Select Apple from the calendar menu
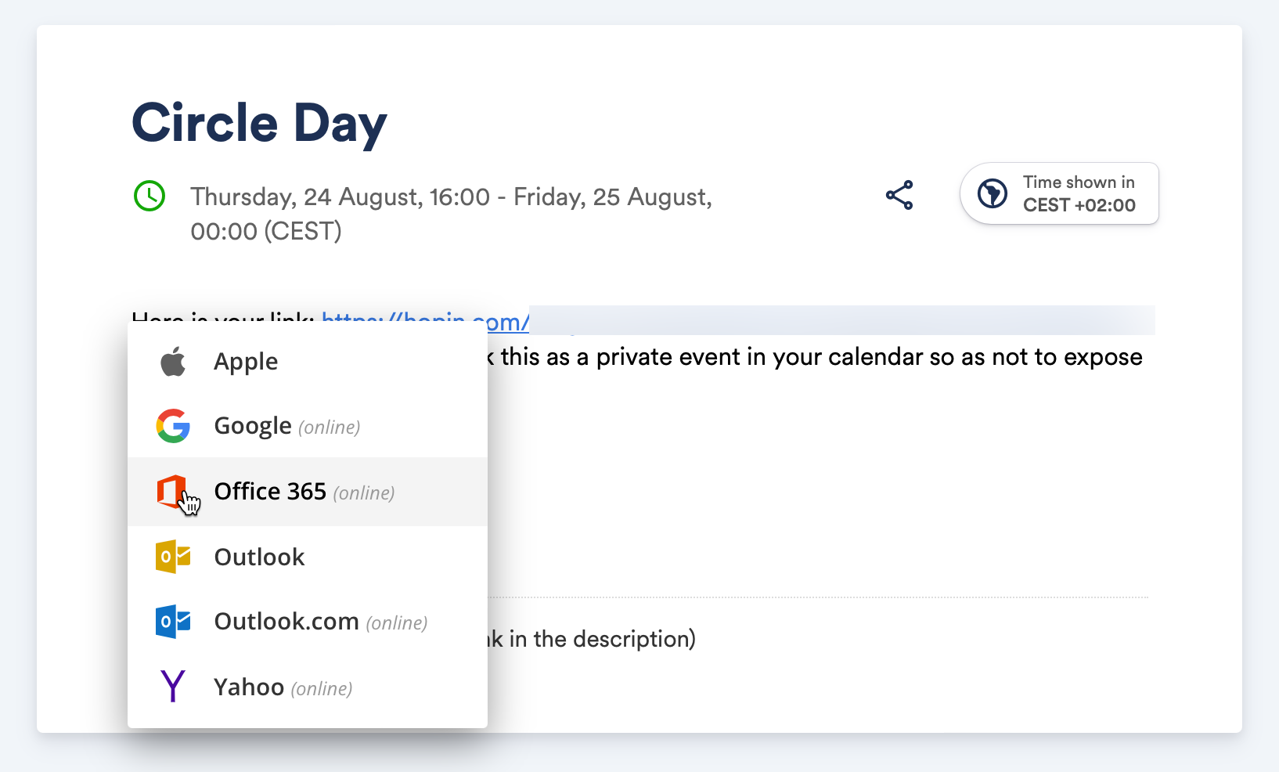The width and height of the screenshot is (1279, 772). click(245, 361)
